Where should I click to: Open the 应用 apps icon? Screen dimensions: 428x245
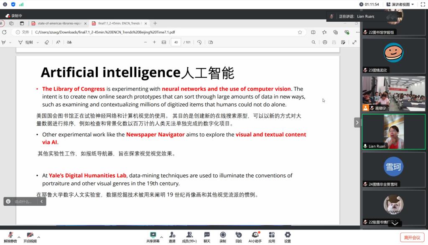point(272,237)
